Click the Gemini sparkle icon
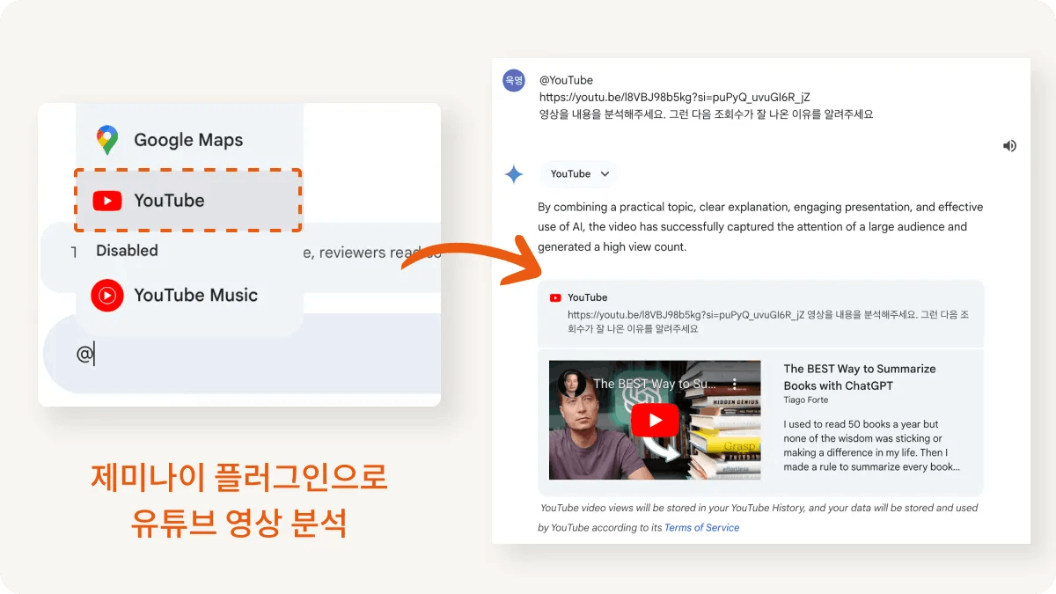This screenshot has height=594, width=1056. coord(514,174)
